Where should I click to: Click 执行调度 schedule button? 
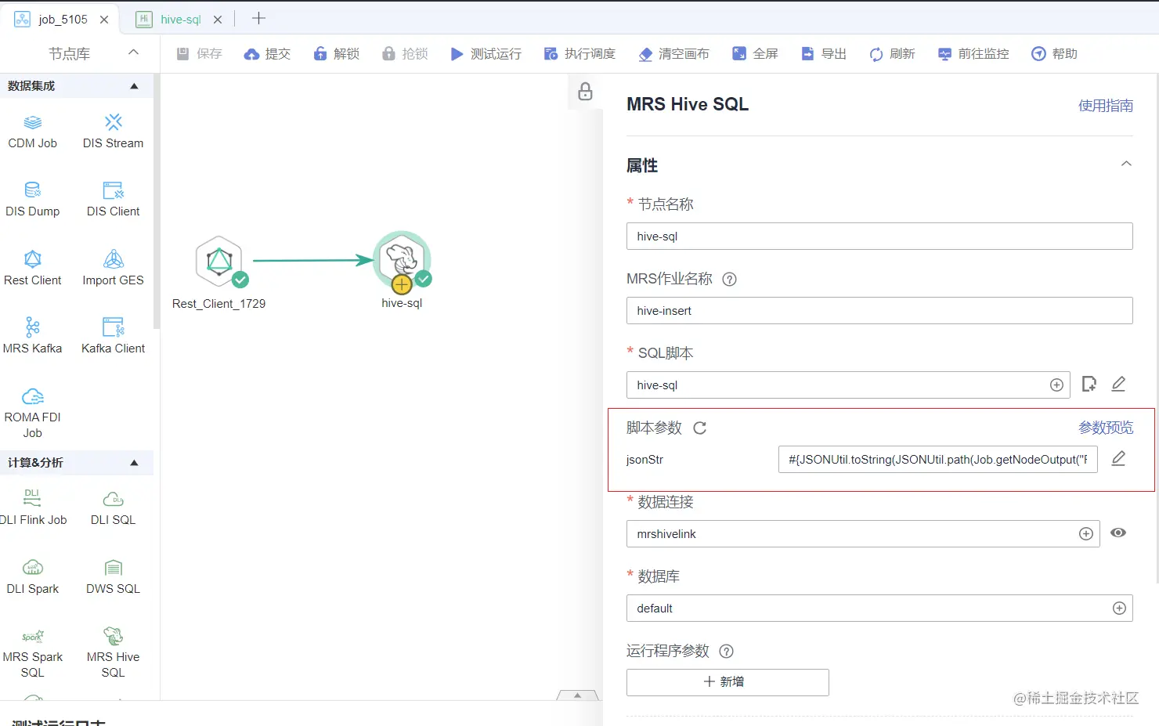(579, 53)
